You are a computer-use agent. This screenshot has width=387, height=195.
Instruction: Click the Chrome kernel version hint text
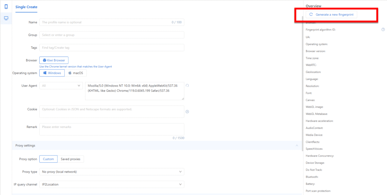76,67
